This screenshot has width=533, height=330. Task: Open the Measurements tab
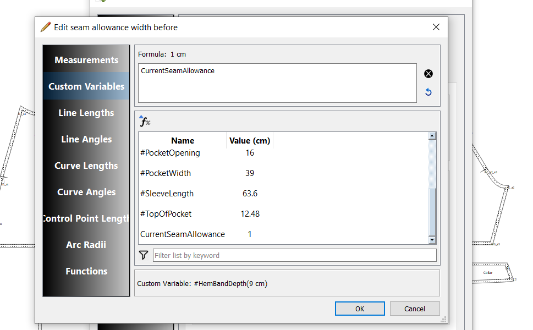click(x=86, y=60)
